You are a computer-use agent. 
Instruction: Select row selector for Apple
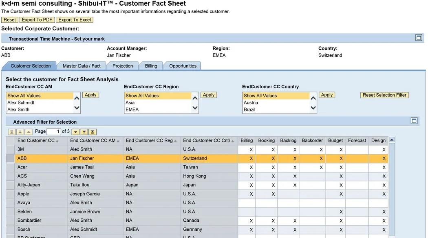[x=10, y=194]
